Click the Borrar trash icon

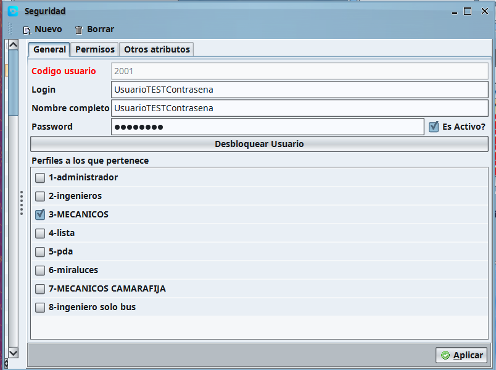point(78,30)
